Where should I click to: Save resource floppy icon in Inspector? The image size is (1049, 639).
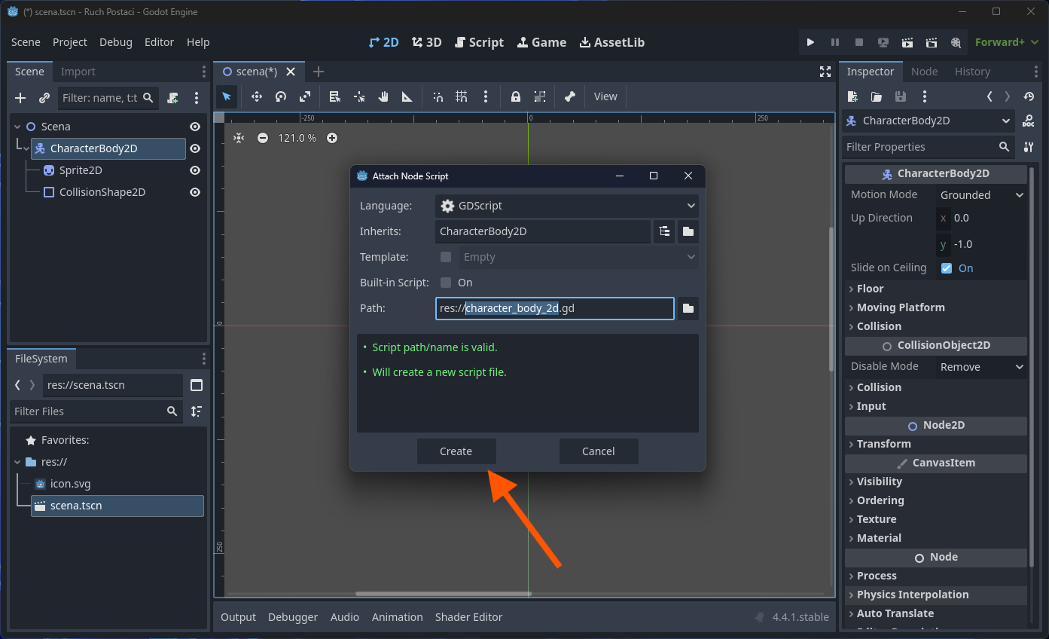coord(900,96)
